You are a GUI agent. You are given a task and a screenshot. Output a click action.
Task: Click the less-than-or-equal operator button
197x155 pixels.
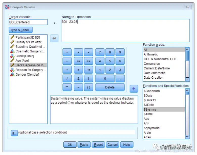pos(78,61)
